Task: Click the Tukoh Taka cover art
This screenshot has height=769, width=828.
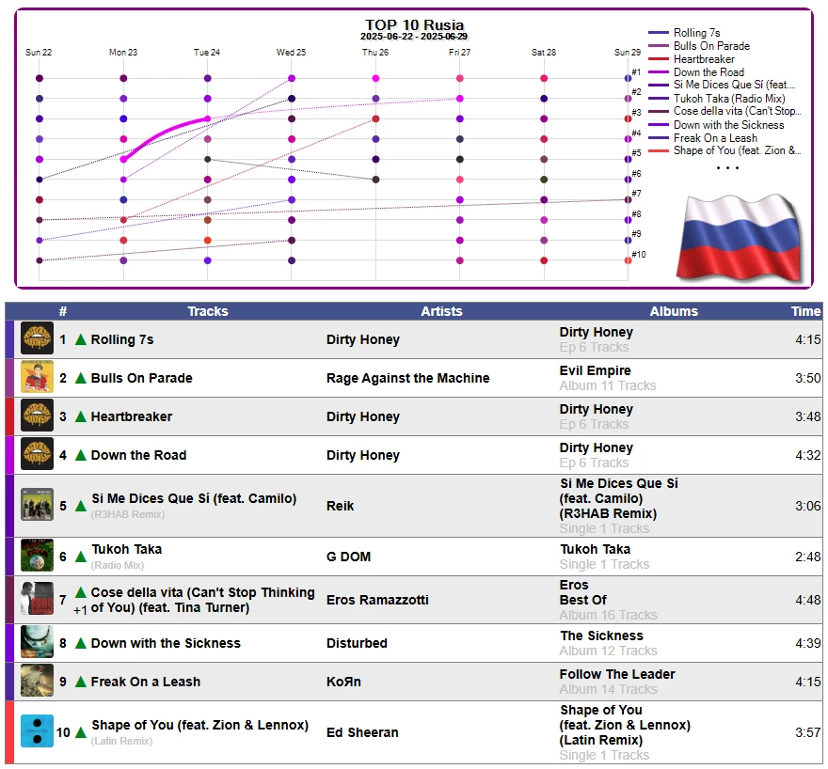Action: coord(37,556)
